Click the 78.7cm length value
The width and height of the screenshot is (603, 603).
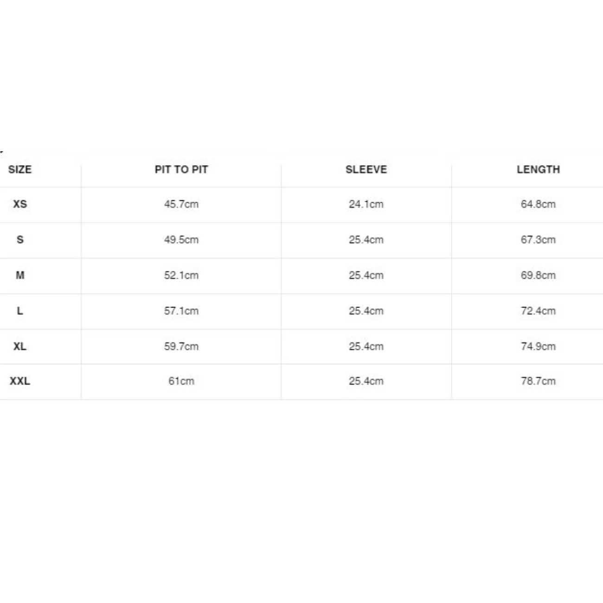[x=538, y=381]
